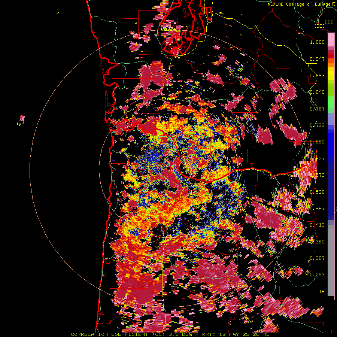Pick the light pink color bar segment
This screenshot has width=337, height=337.
click(x=331, y=40)
